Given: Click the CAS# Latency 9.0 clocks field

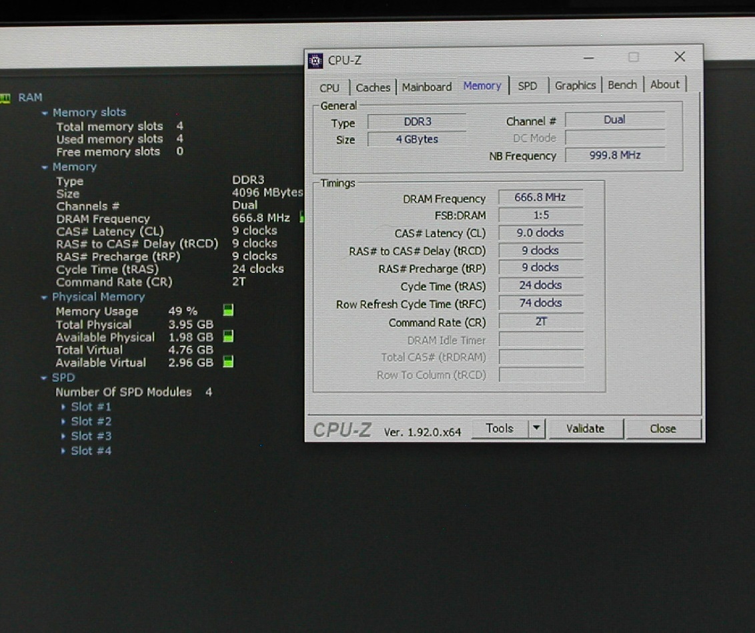Looking at the screenshot, I should tap(540, 233).
